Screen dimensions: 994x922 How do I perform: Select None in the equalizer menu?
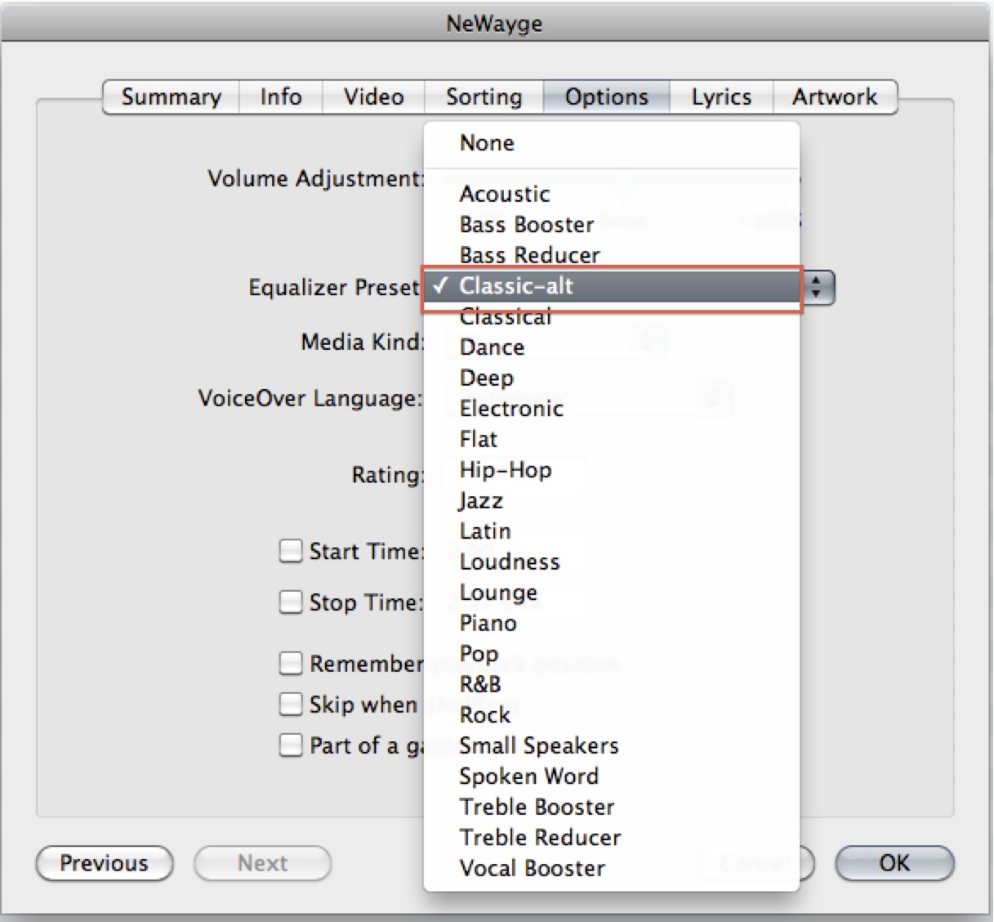[487, 143]
